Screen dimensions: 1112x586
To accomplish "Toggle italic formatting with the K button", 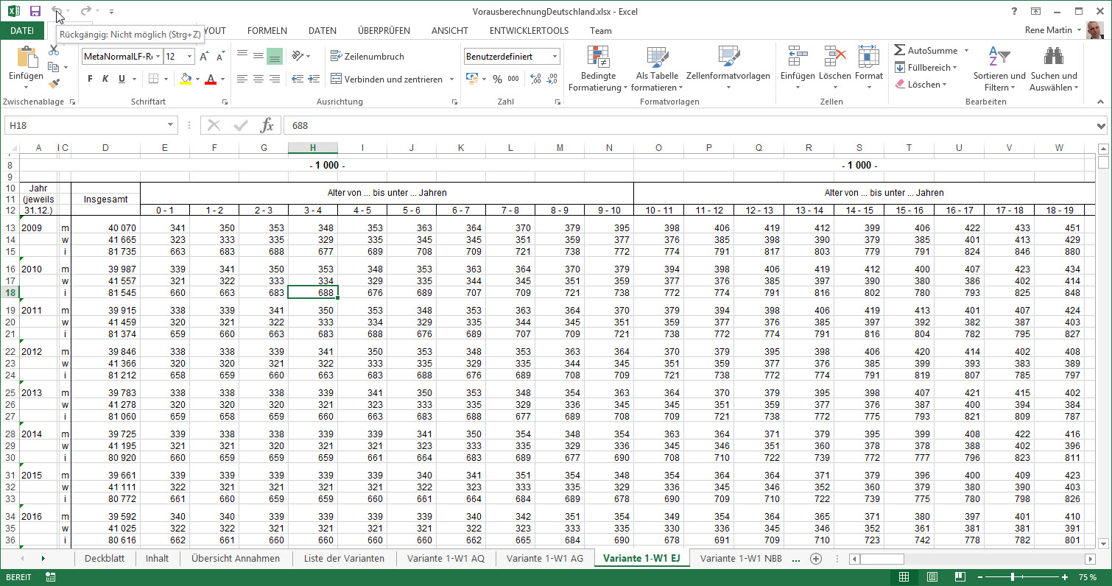I will (105, 80).
